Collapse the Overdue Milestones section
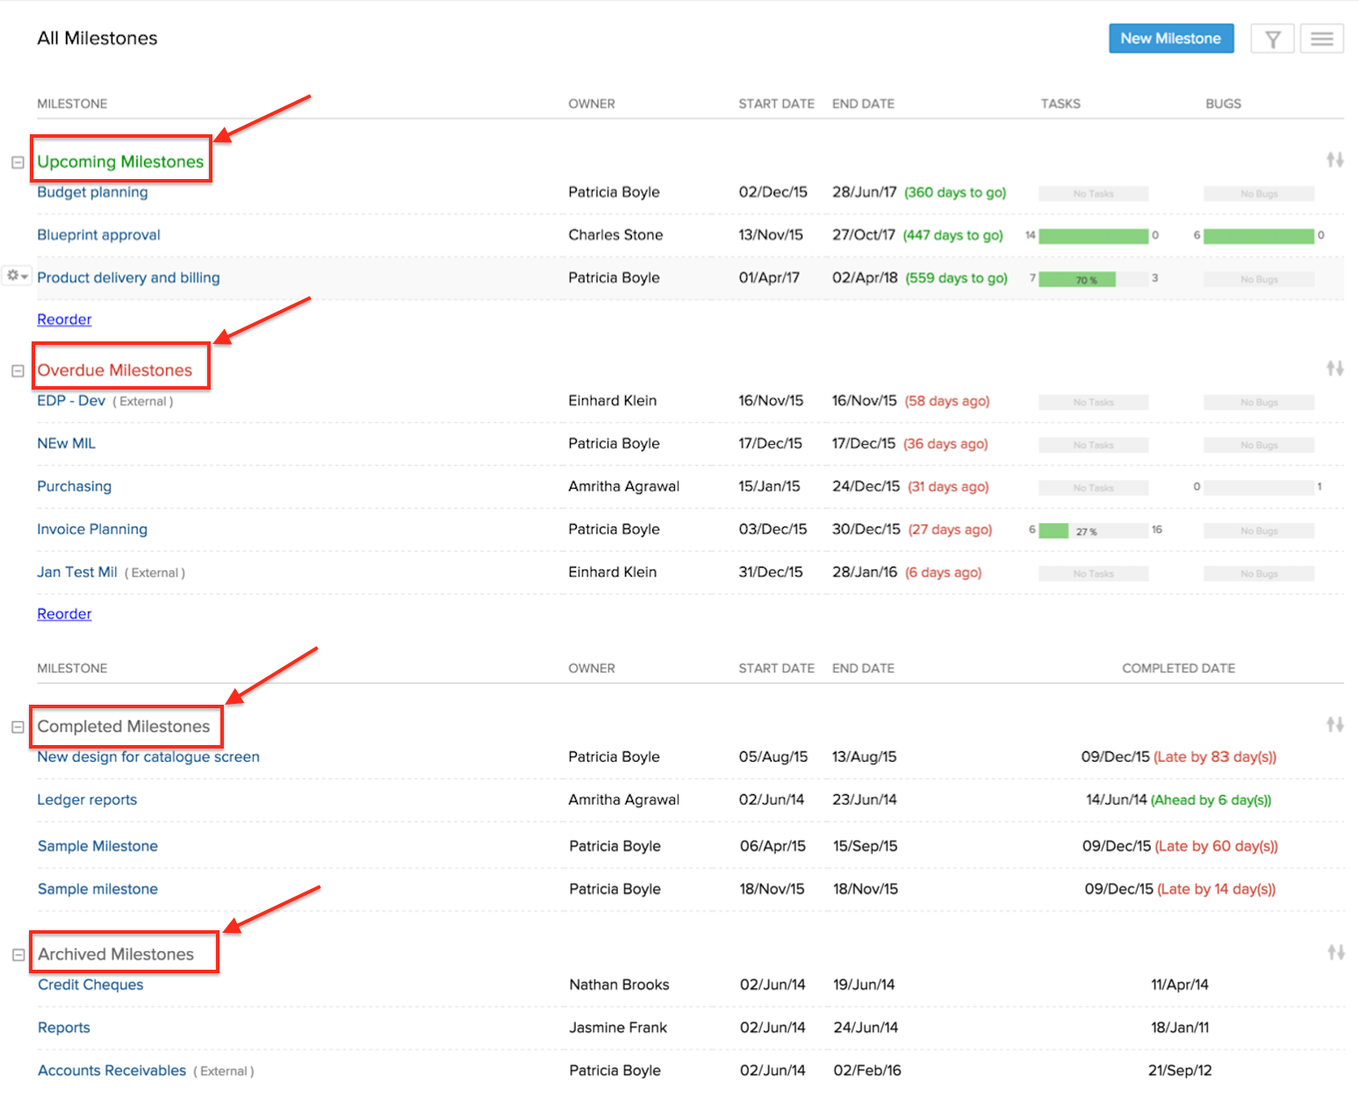1359x1111 pixels. 18,371
